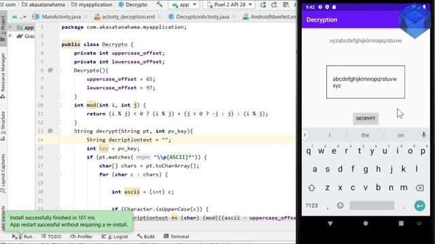Open the Profiler tool window
The image size is (435, 244).
click(82, 237)
